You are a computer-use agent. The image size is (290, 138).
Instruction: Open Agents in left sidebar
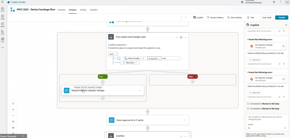pyautogui.click(x=3, y=25)
